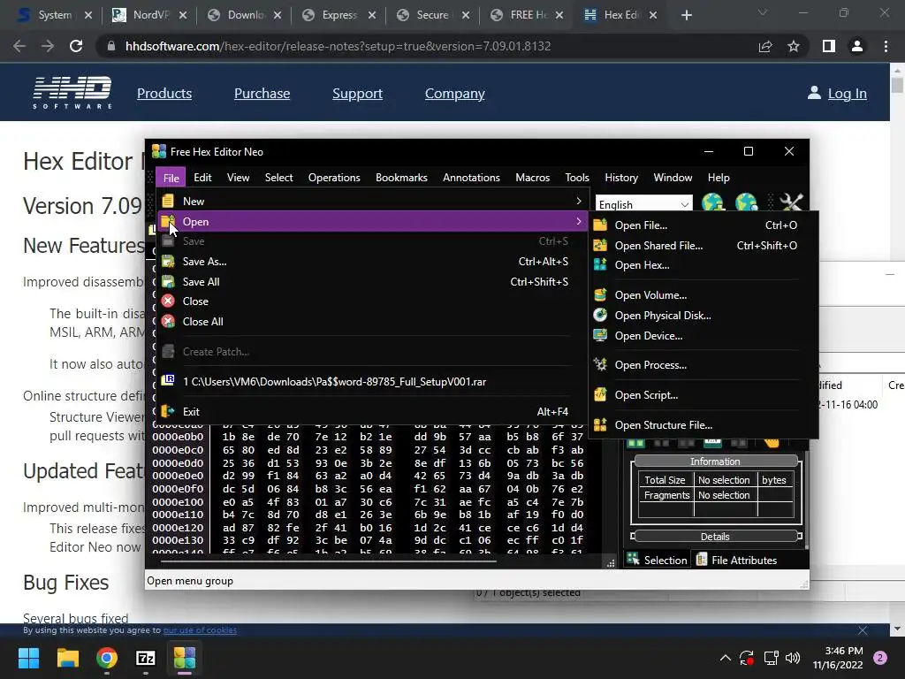Open the notification badge in taskbar
Viewport: 905px width, 679px height.
[880, 658]
